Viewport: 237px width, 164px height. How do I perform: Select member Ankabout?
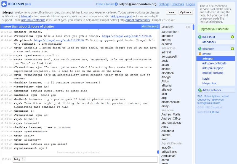tap(168, 131)
